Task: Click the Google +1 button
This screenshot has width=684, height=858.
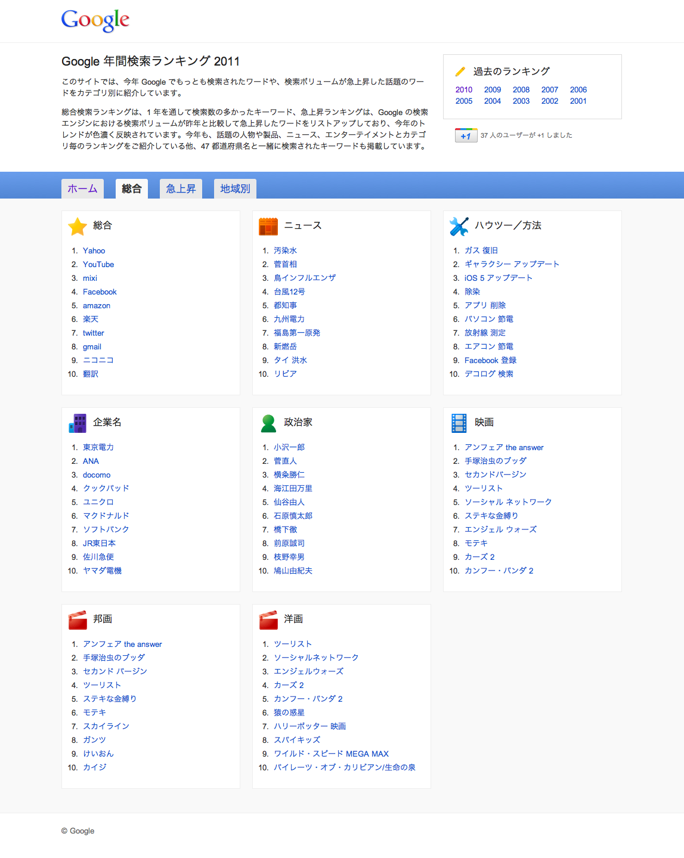Action: pyautogui.click(x=466, y=135)
